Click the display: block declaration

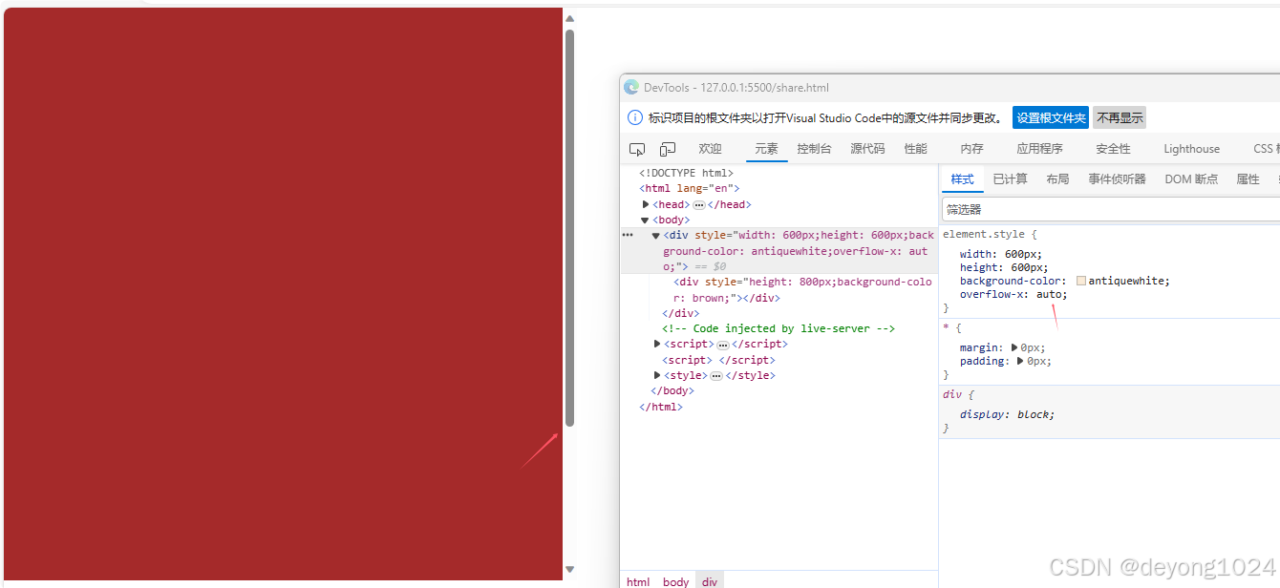coord(1007,414)
